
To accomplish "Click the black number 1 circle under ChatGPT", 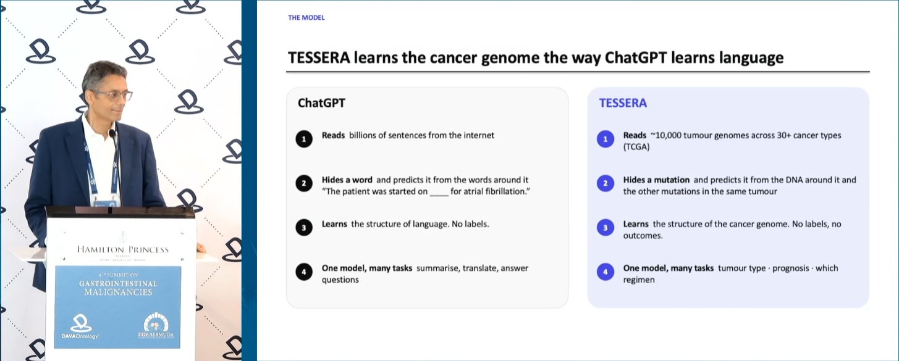I will pyautogui.click(x=303, y=140).
